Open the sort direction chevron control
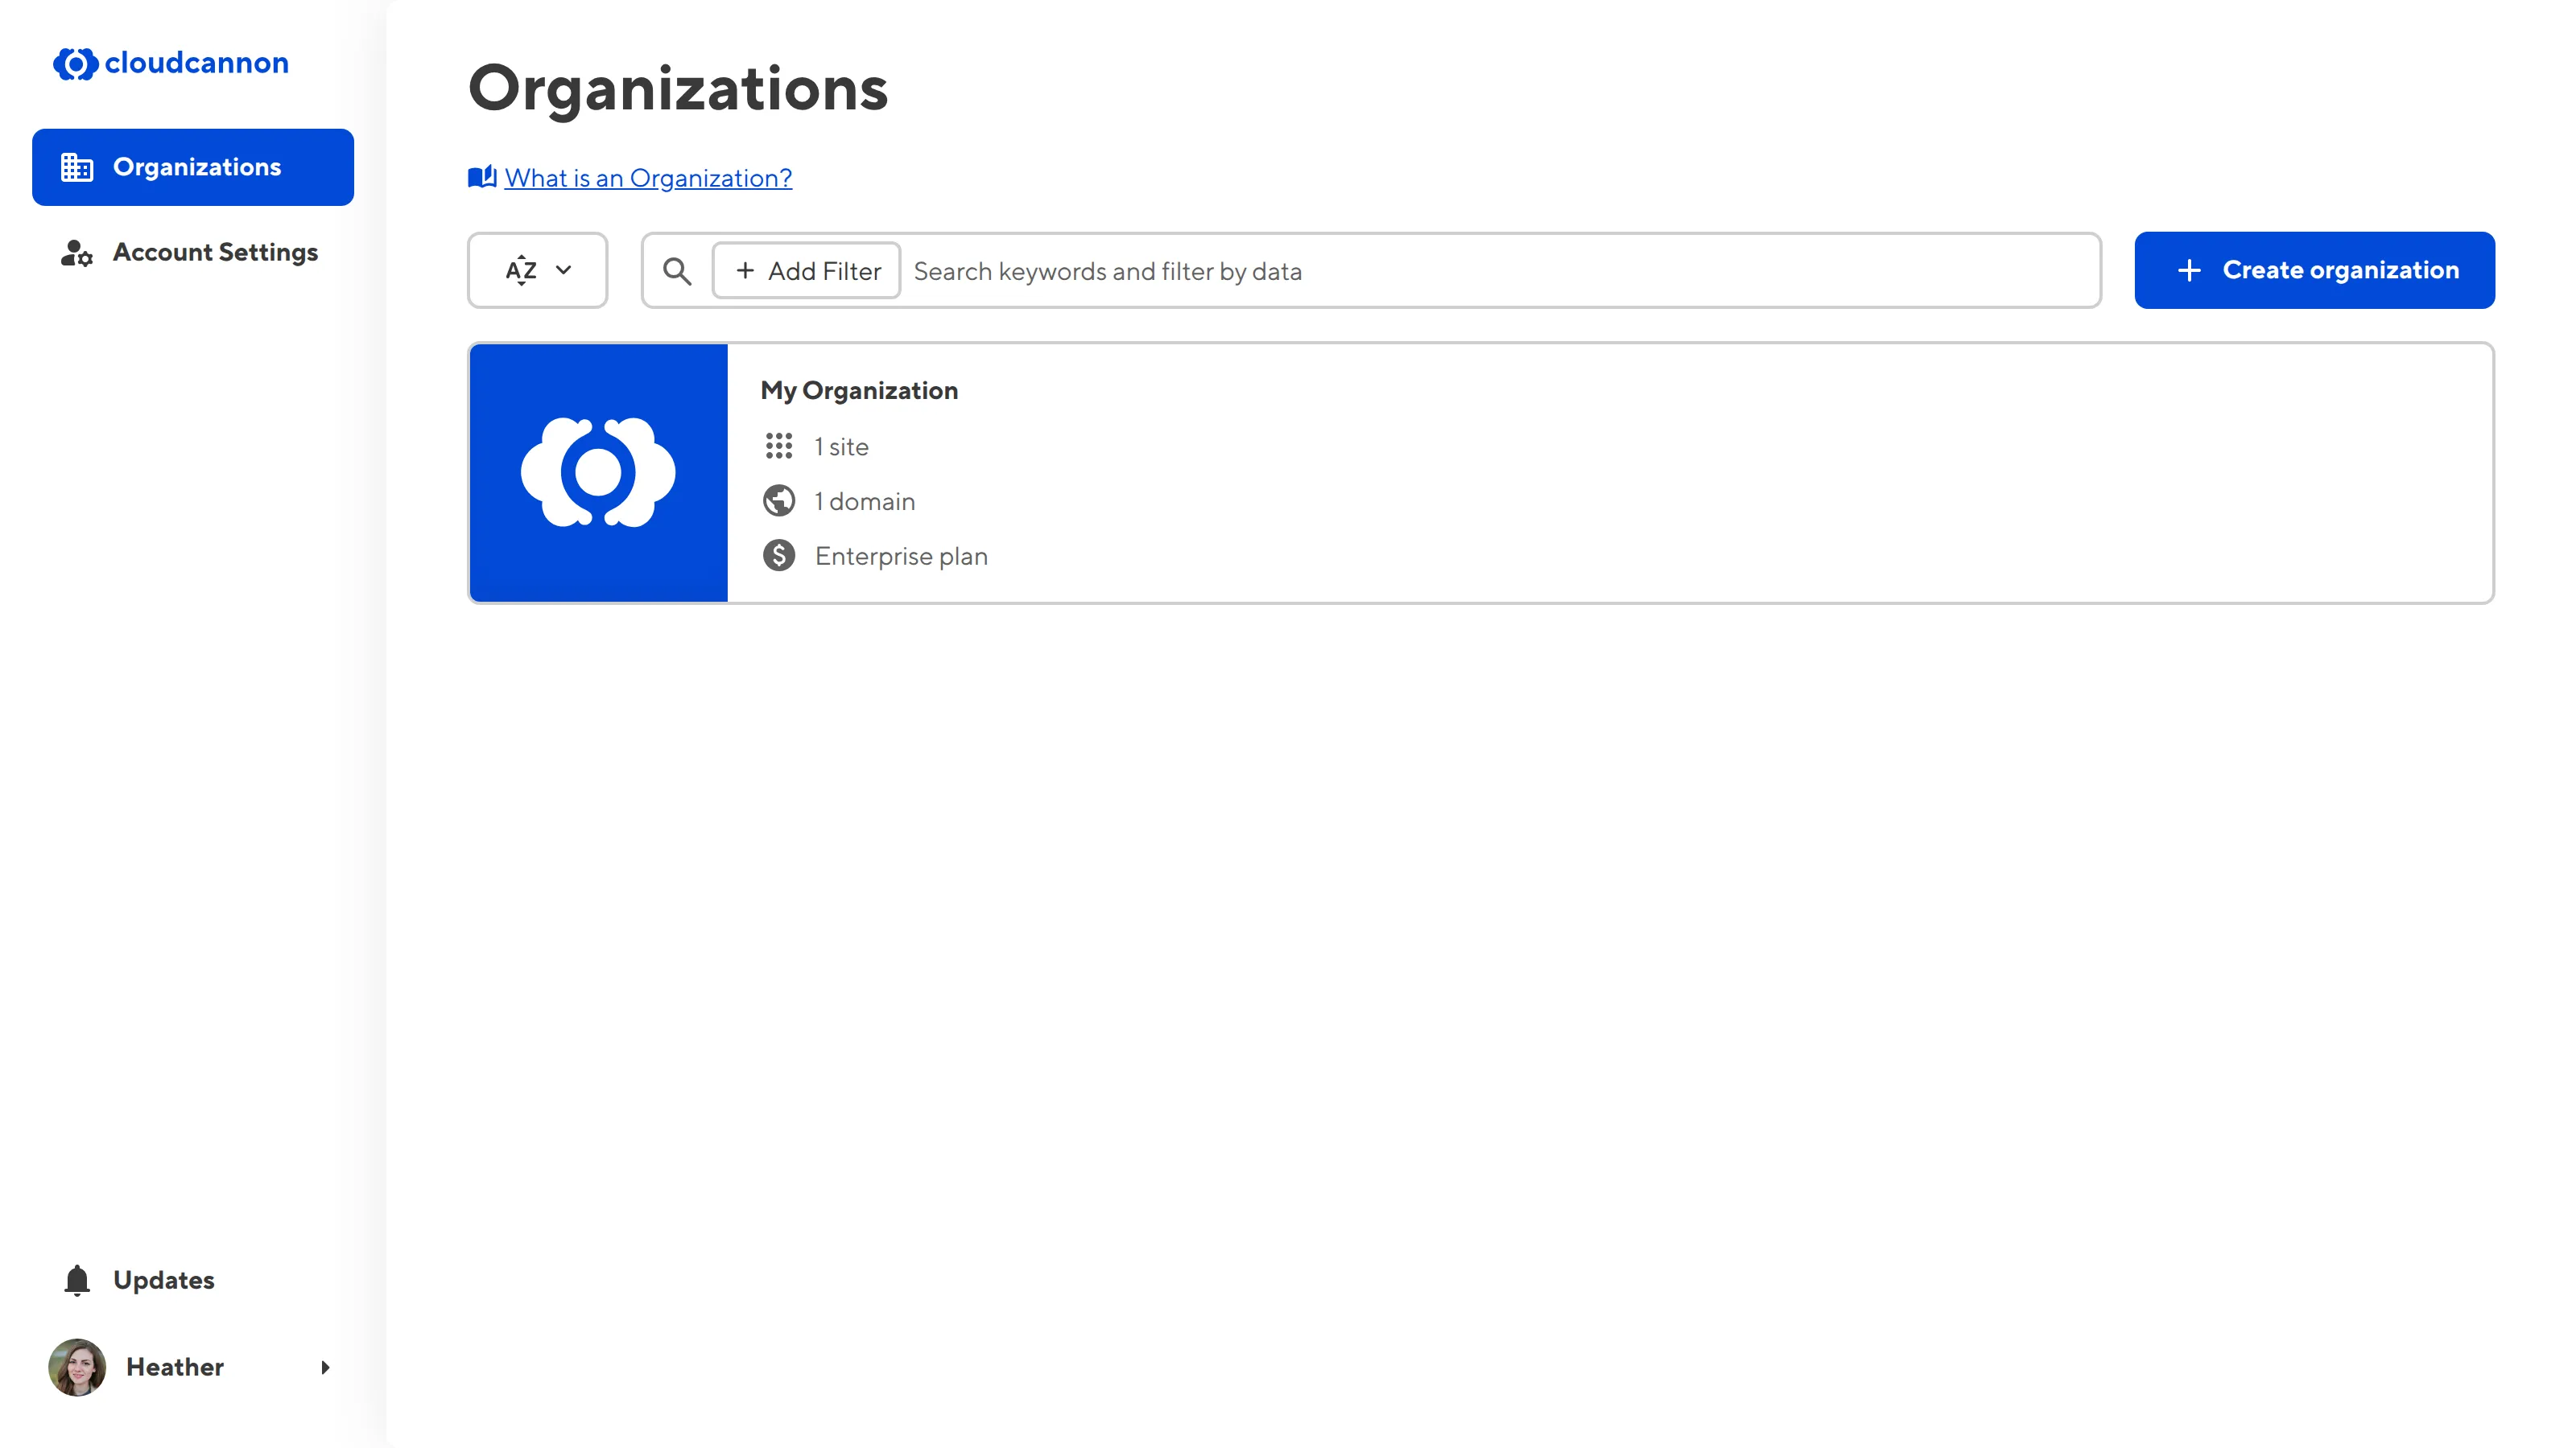 564,269
